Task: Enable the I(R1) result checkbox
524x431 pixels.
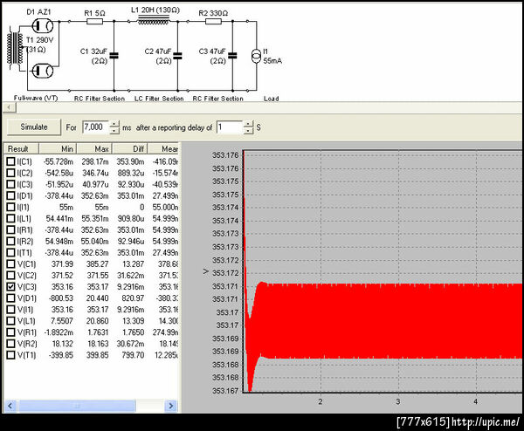Action: point(11,229)
